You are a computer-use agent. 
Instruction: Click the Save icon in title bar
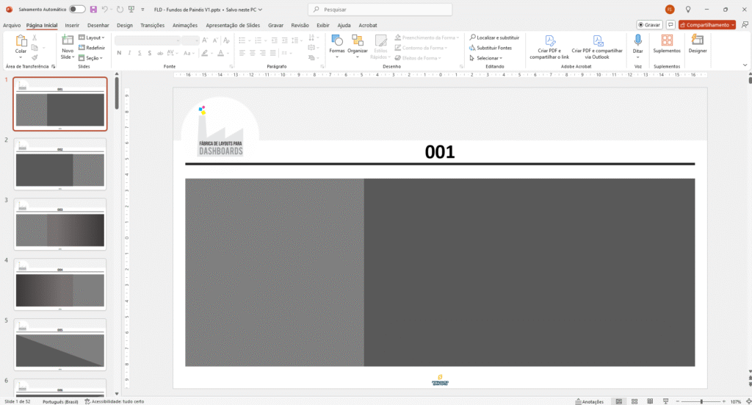[x=93, y=10]
